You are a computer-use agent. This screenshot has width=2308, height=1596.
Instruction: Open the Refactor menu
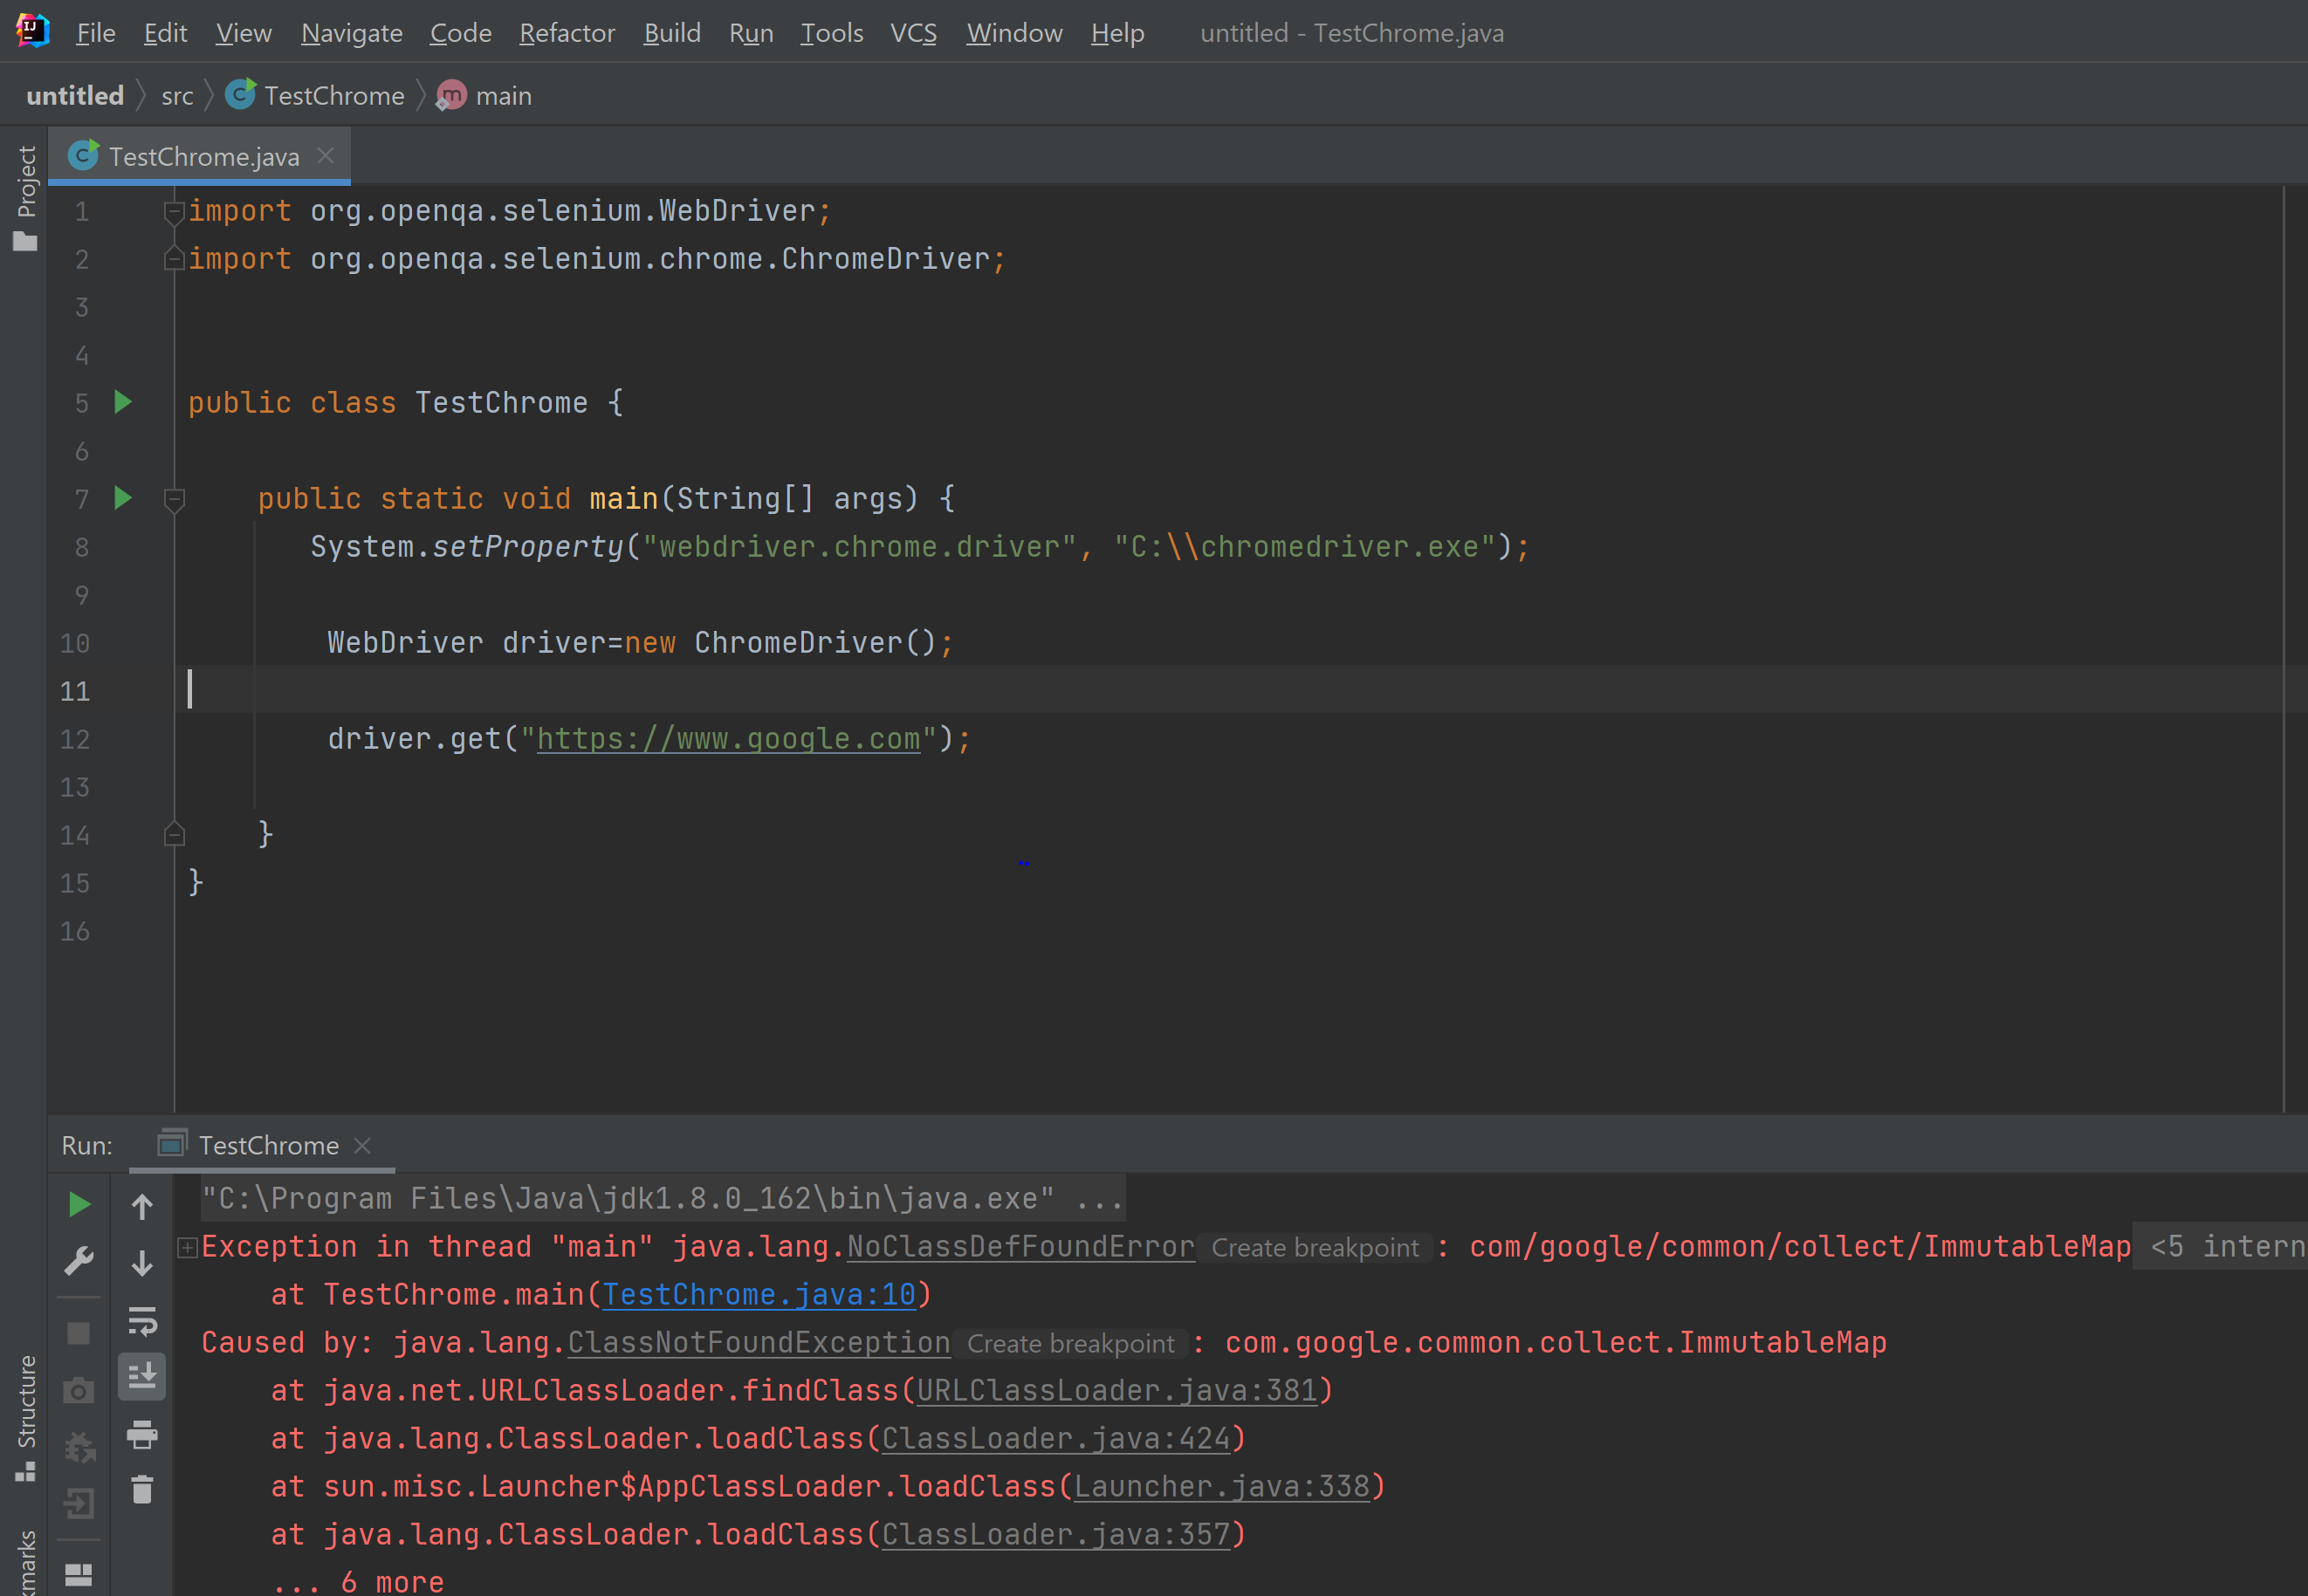point(567,33)
